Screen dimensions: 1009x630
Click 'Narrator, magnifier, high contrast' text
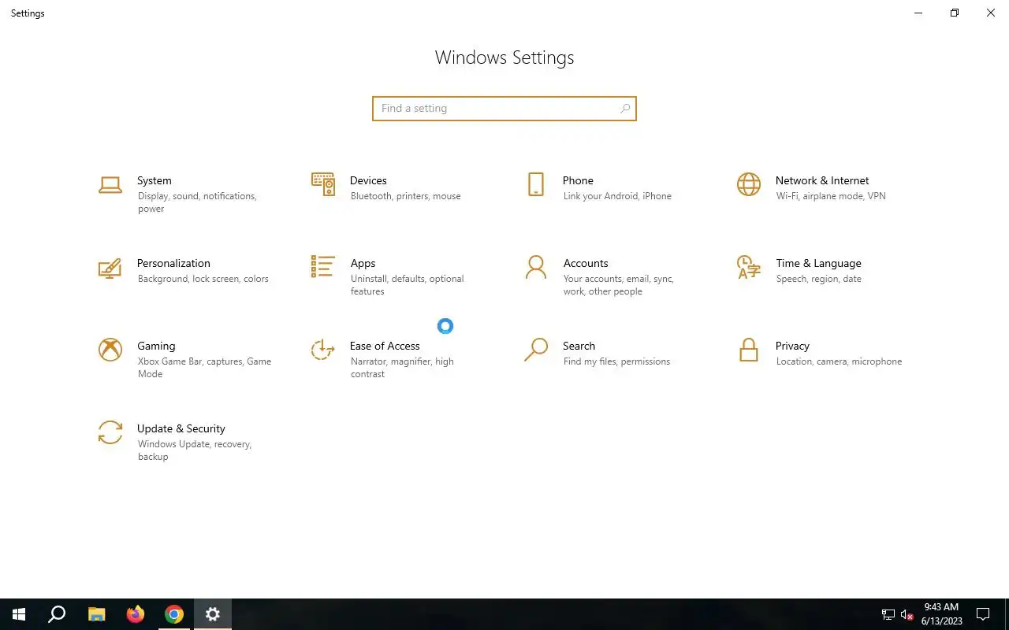[402, 368]
